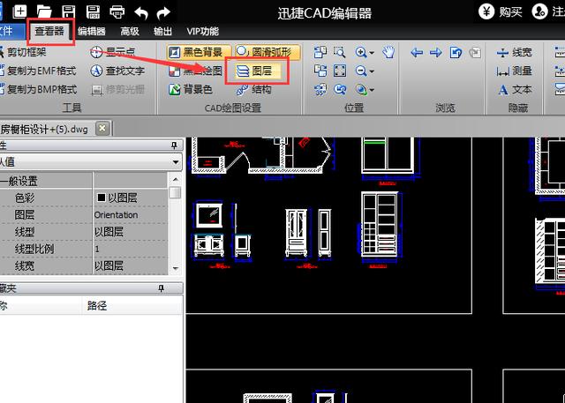Click the 线型 property value 以图层
This screenshot has width=565, height=403.
(x=131, y=232)
